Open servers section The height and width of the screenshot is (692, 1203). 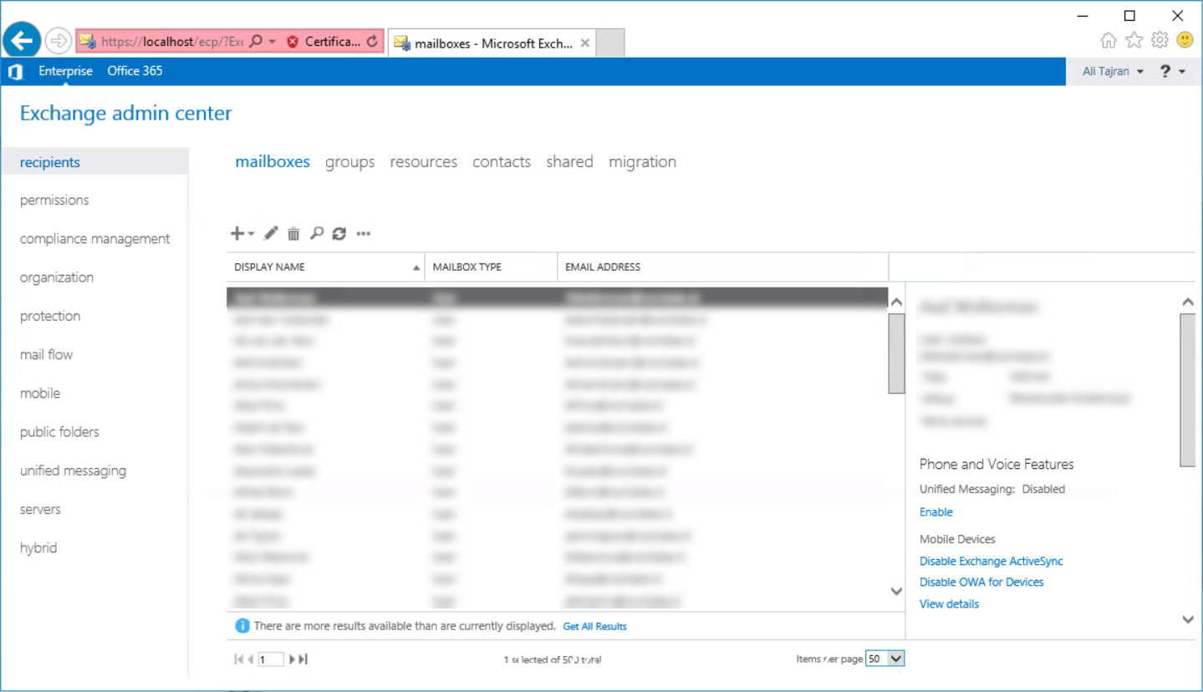click(x=40, y=509)
